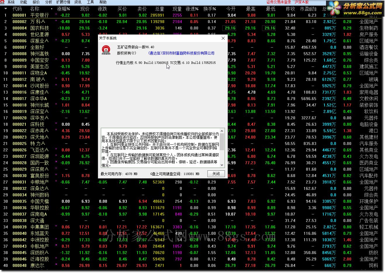
Task: Select the 万 科A stock name
Action: pyautogui.click(x=38, y=22)
